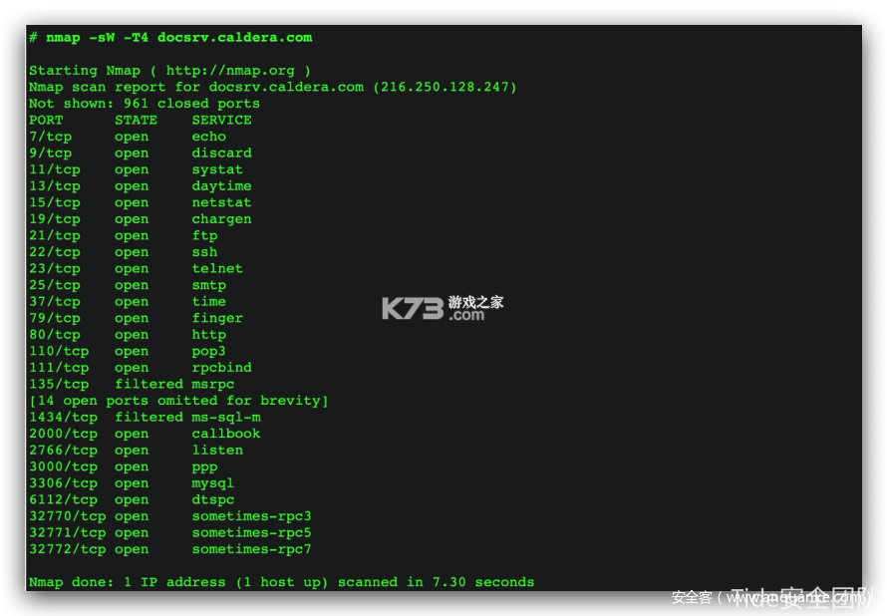Click the '7.30 seconds' scan time
Image resolution: width=887 pixels, height=616 pixels.
(483, 582)
